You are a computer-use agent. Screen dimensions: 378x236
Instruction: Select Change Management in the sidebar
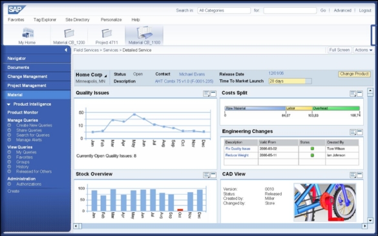(37, 77)
